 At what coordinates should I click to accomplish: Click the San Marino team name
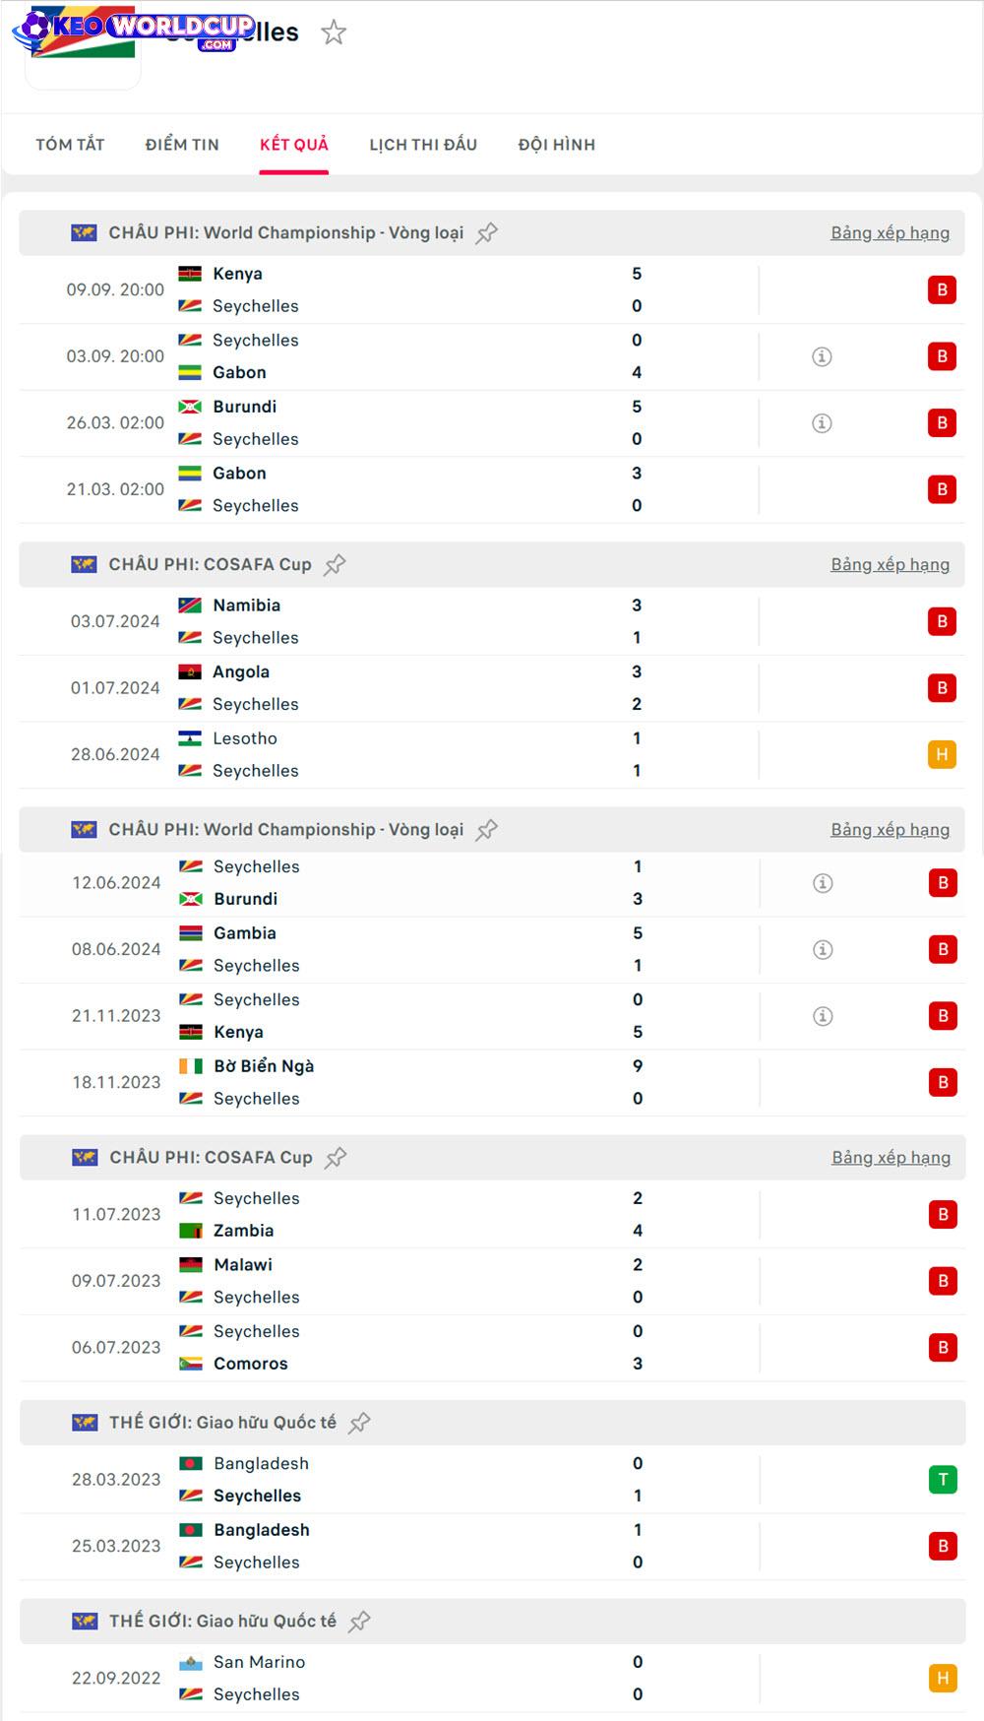[260, 1662]
